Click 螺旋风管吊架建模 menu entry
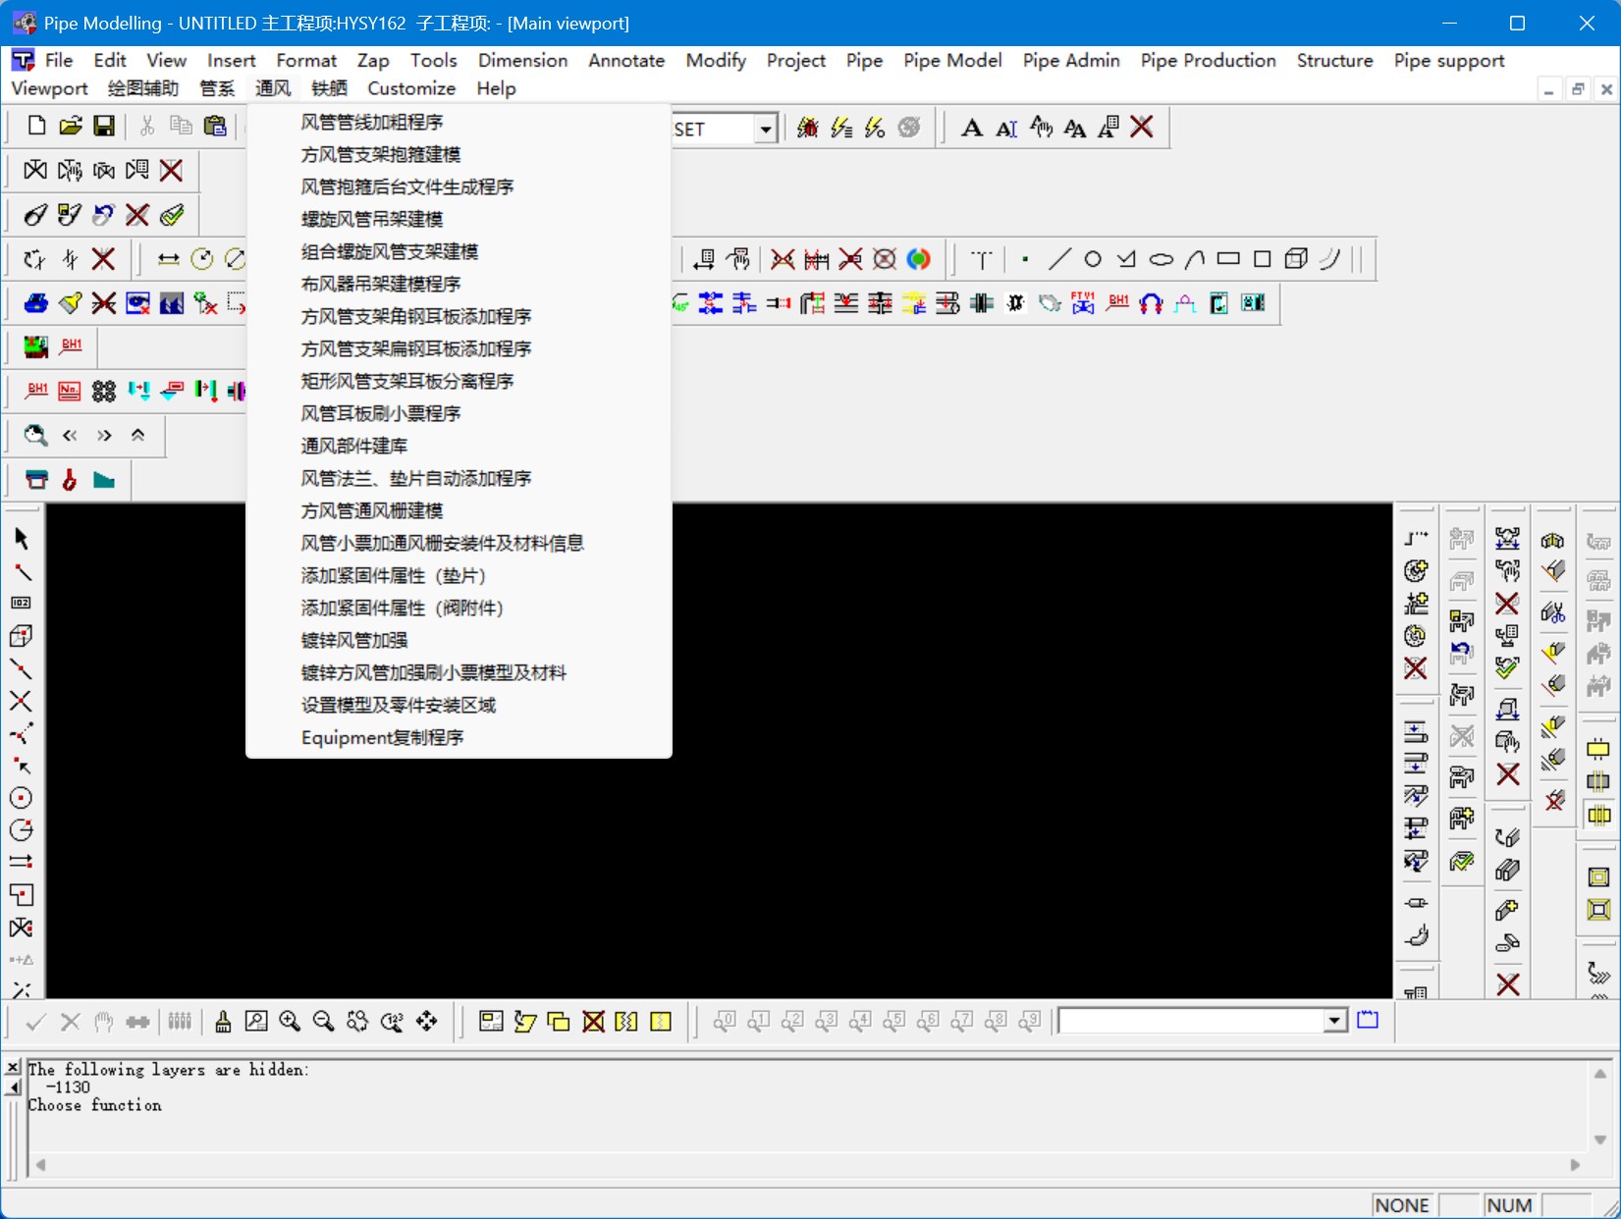This screenshot has width=1621, height=1219. coord(371,219)
